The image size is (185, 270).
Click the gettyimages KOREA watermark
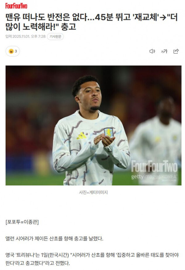pyautogui.click(x=154, y=177)
